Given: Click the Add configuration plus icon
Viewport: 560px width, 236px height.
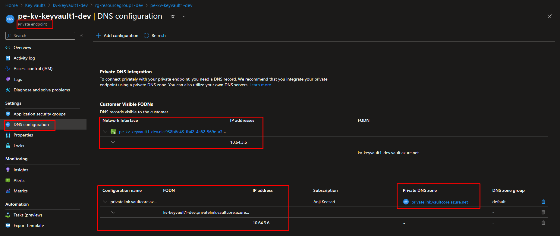Looking at the screenshot, I should [98, 35].
